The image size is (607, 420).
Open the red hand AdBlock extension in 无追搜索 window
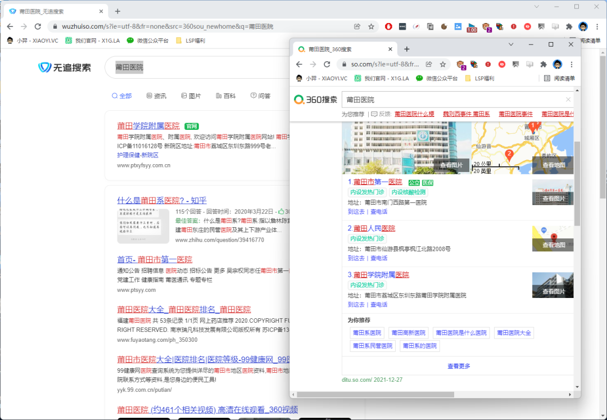(x=388, y=26)
